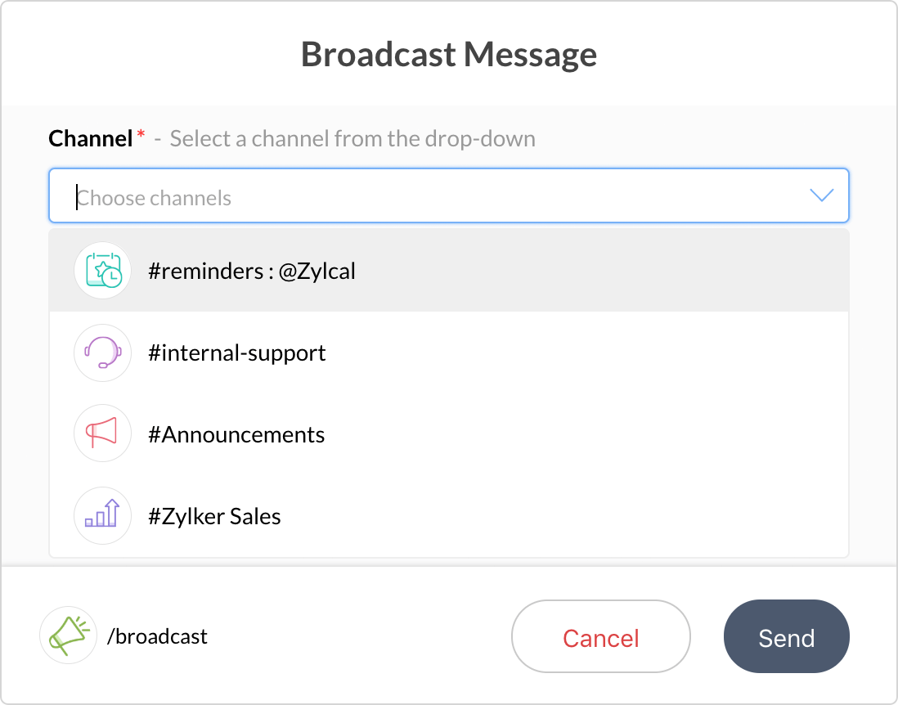898x705 pixels.
Task: Pick the #Announcements channel option
Action: click(236, 435)
